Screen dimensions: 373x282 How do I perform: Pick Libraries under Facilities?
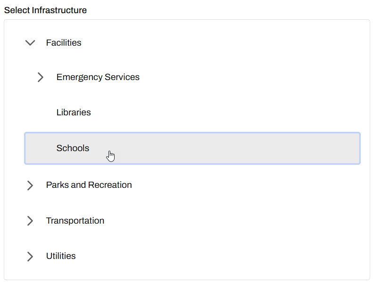pyautogui.click(x=74, y=113)
